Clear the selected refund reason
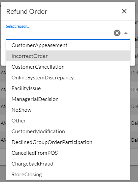The width and height of the screenshot is (138, 182). [117, 33]
